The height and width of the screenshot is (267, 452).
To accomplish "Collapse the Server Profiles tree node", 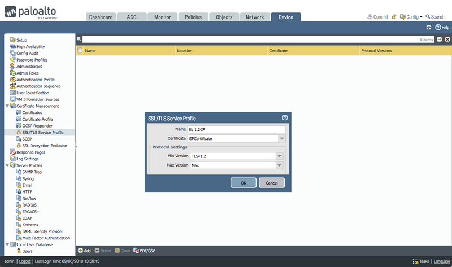I will 7,165.
